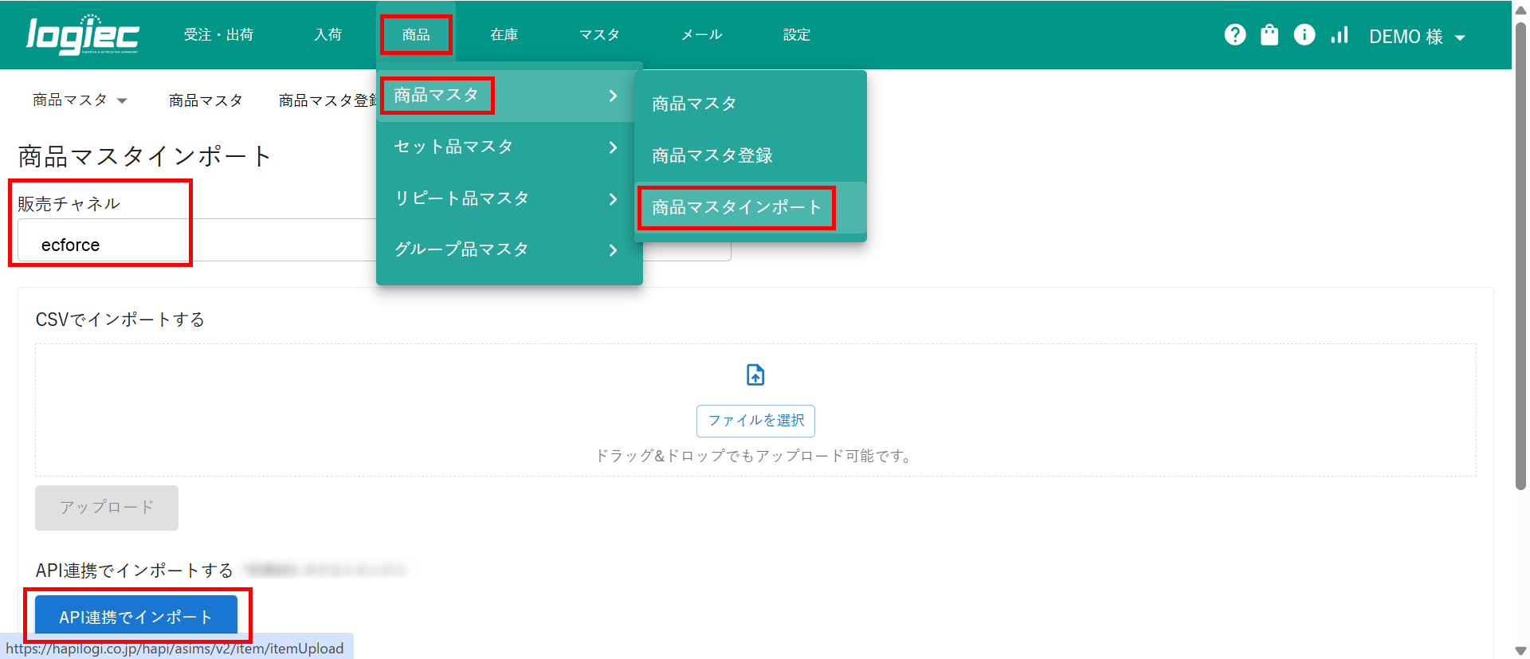1530x659 pixels.
Task: Expand the セット品マスタ submenu
Action: [x=508, y=147]
